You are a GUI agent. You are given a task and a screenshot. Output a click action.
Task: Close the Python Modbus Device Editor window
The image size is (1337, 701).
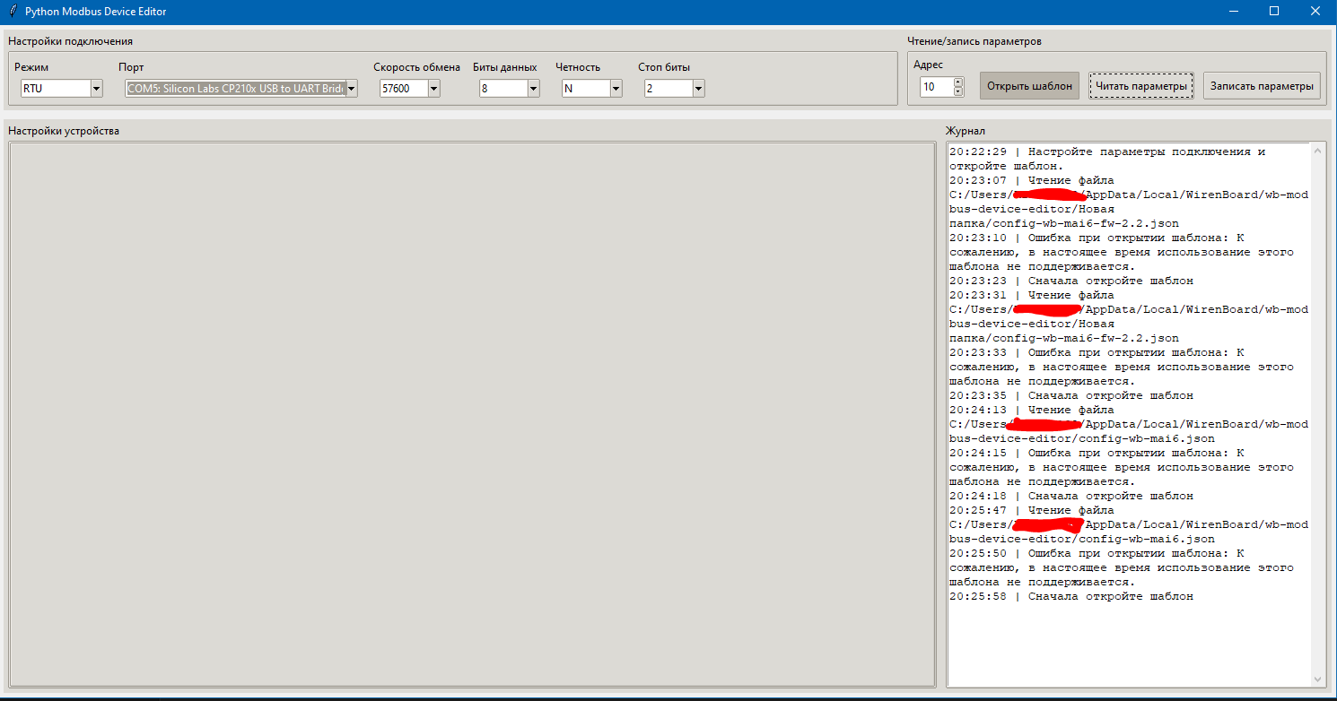coord(1315,12)
